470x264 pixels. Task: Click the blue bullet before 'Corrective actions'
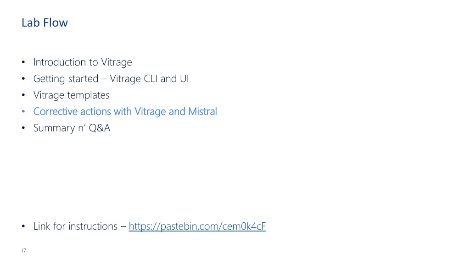23,112
